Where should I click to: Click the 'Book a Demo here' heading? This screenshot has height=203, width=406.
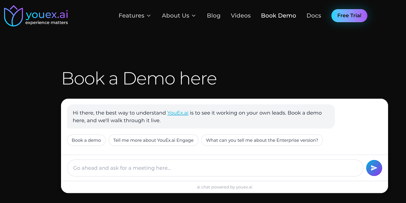click(139, 78)
